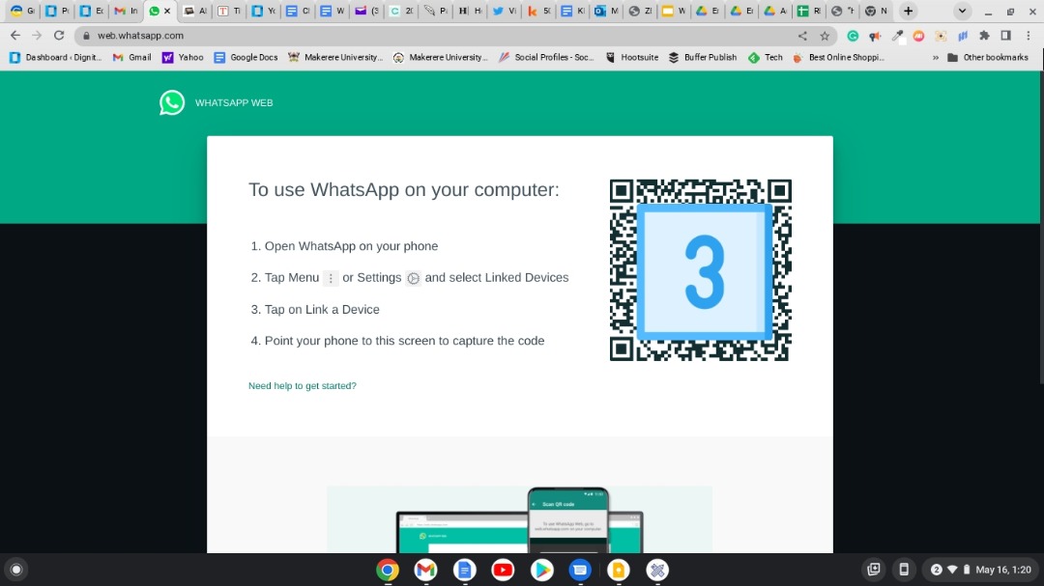Click the tutorial illustration below the instructions
The width and height of the screenshot is (1044, 586).
pyautogui.click(x=519, y=519)
